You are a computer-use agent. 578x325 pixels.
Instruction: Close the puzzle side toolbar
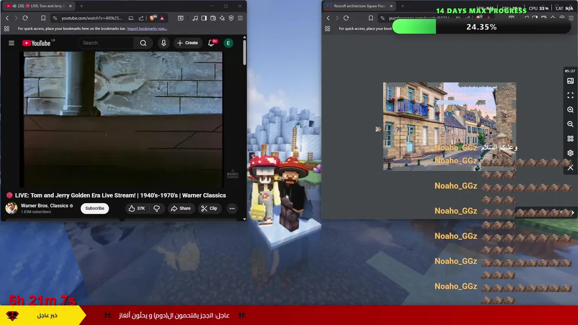coord(570,167)
